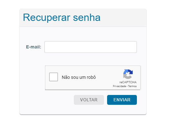Click the blue and gray reCAPTCHA icon
Viewport: 173px width, 126px height.
coord(128,74)
